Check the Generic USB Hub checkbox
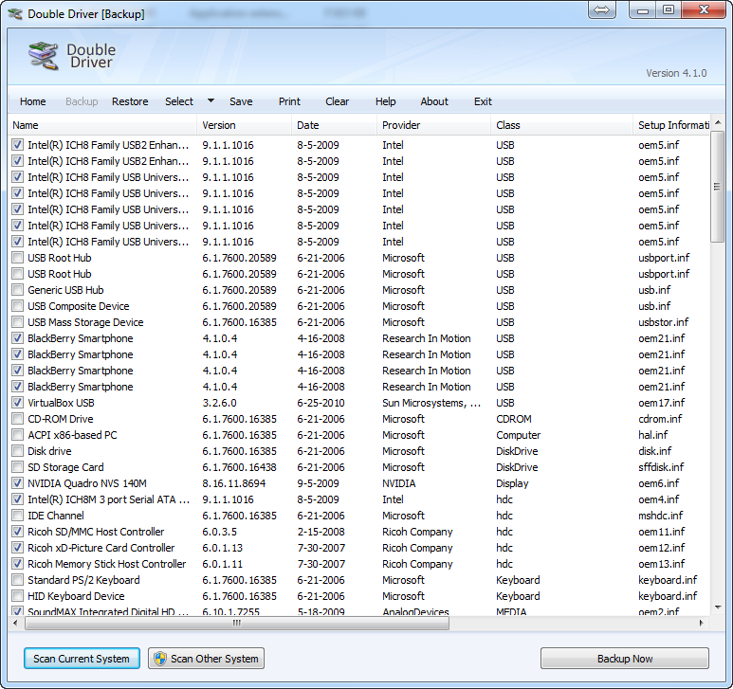This screenshot has height=689, width=733. (x=17, y=290)
